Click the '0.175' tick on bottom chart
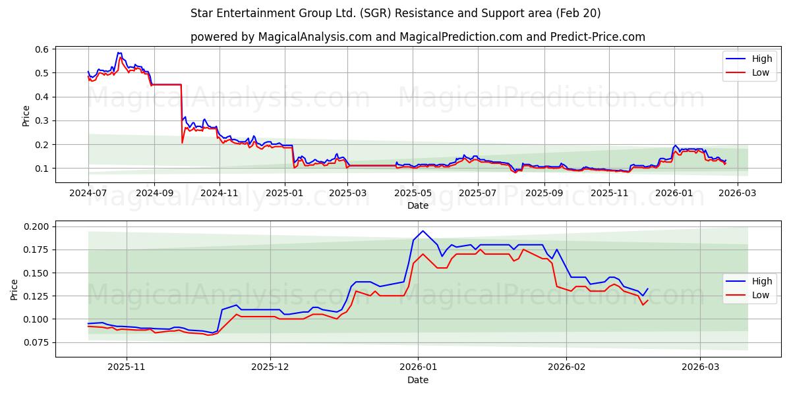The width and height of the screenshot is (791, 395). click(x=36, y=250)
